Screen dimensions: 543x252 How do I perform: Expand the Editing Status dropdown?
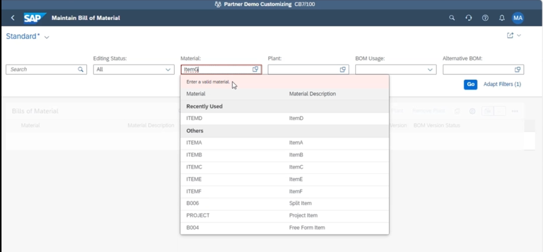click(x=168, y=69)
